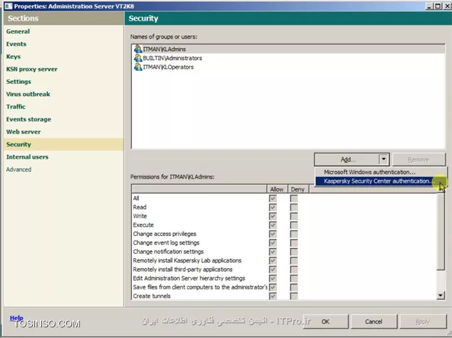Open the Advanced section
This screenshot has width=452, height=338.
[x=19, y=169]
